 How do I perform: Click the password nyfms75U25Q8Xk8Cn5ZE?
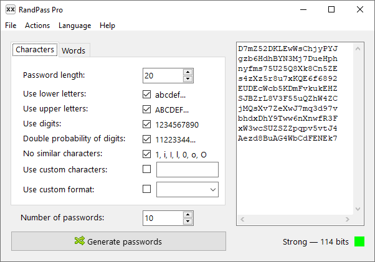(288, 69)
